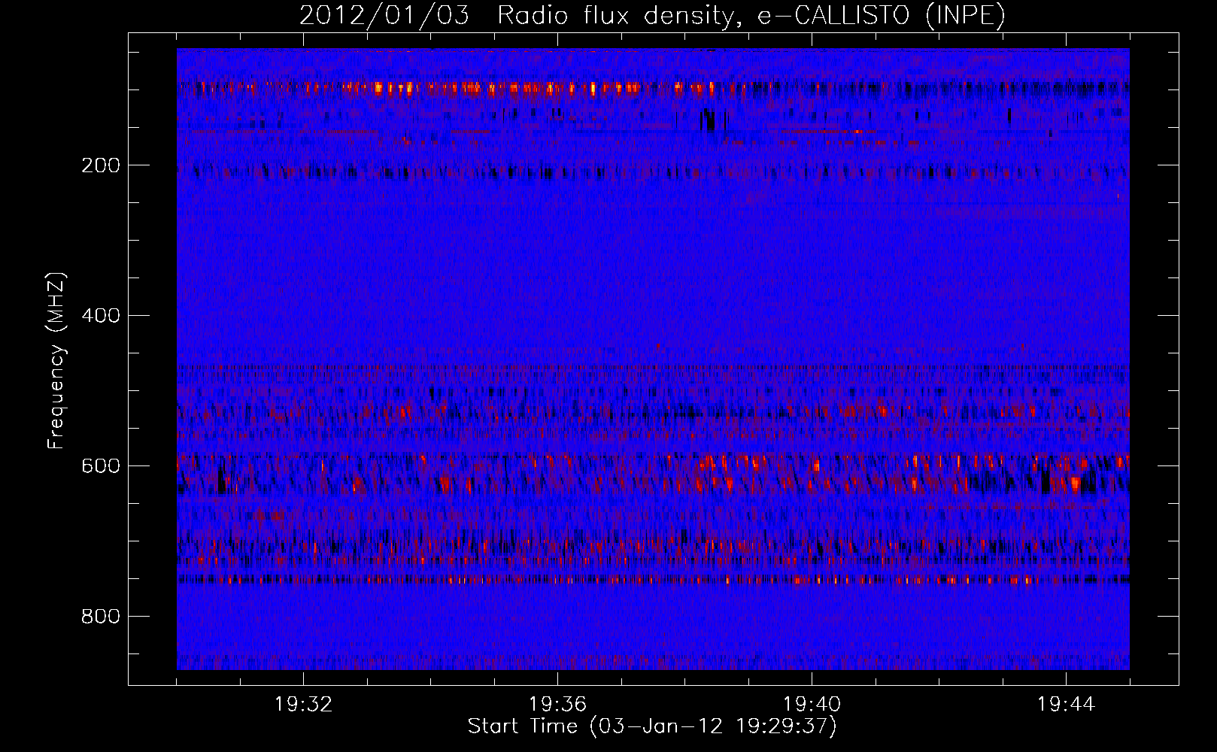Click the 800 frequency tick label

(101, 617)
